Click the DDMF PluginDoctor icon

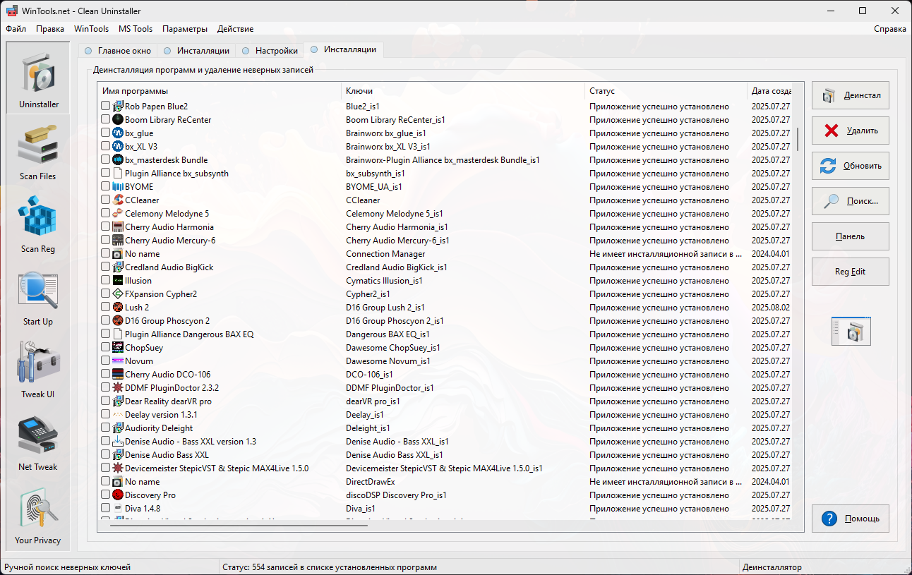coord(118,388)
